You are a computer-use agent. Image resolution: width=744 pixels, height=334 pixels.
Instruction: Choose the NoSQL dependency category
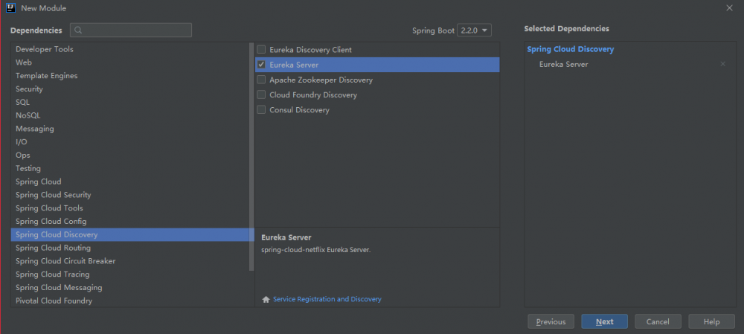coord(28,115)
